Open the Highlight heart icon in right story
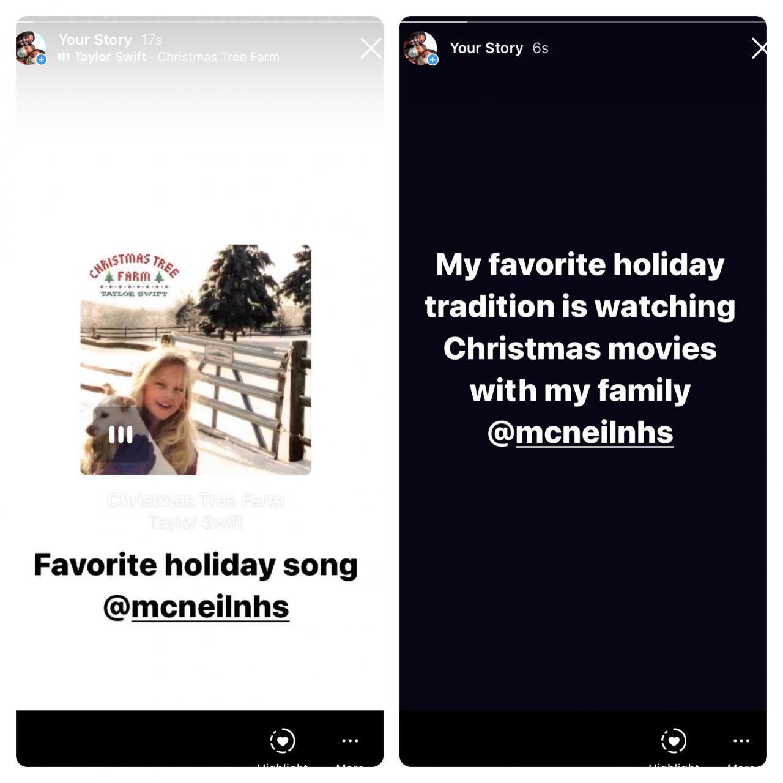 pyautogui.click(x=674, y=741)
